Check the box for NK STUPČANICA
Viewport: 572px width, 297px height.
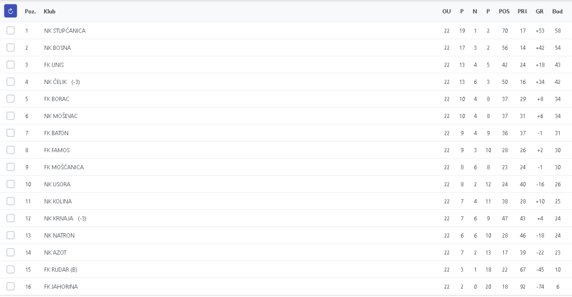click(11, 31)
